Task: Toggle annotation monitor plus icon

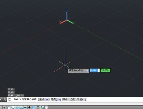Action: pos(46,108)
